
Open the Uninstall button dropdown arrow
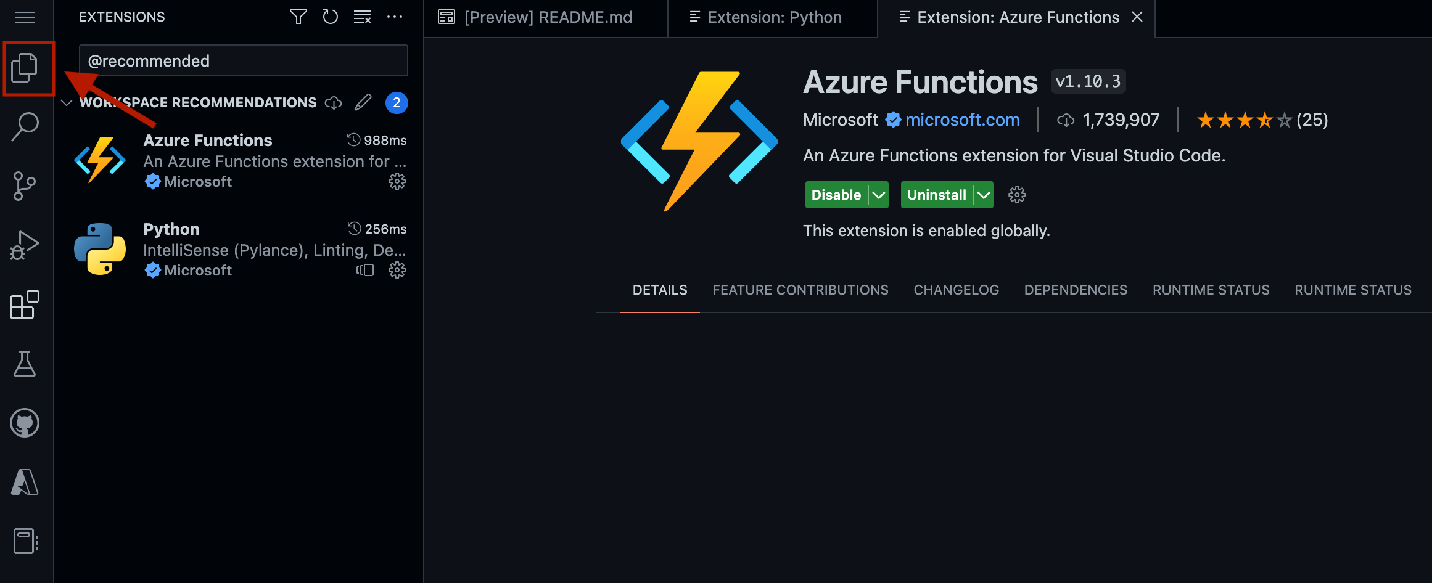984,195
